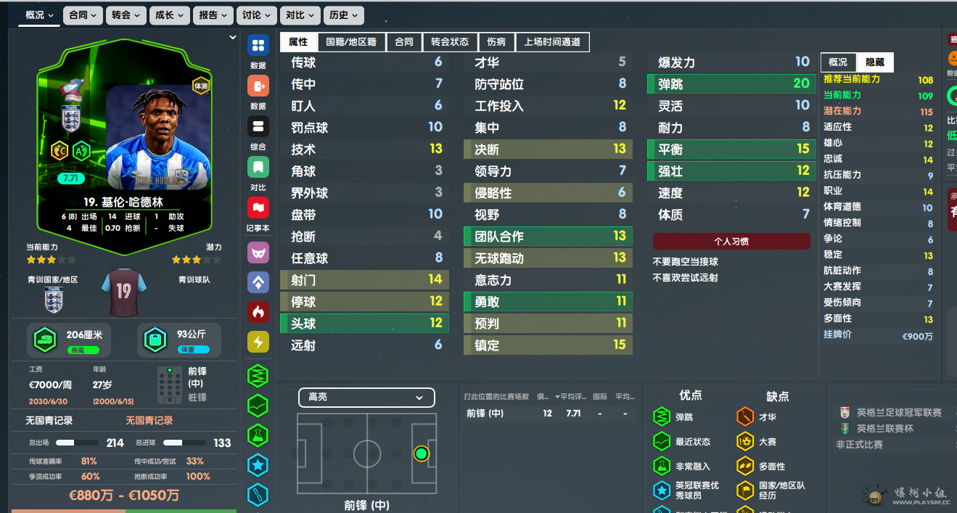This screenshot has height=513, width=957.
Task: Click the blue grid 数据 sidebar icon
Action: click(258, 46)
